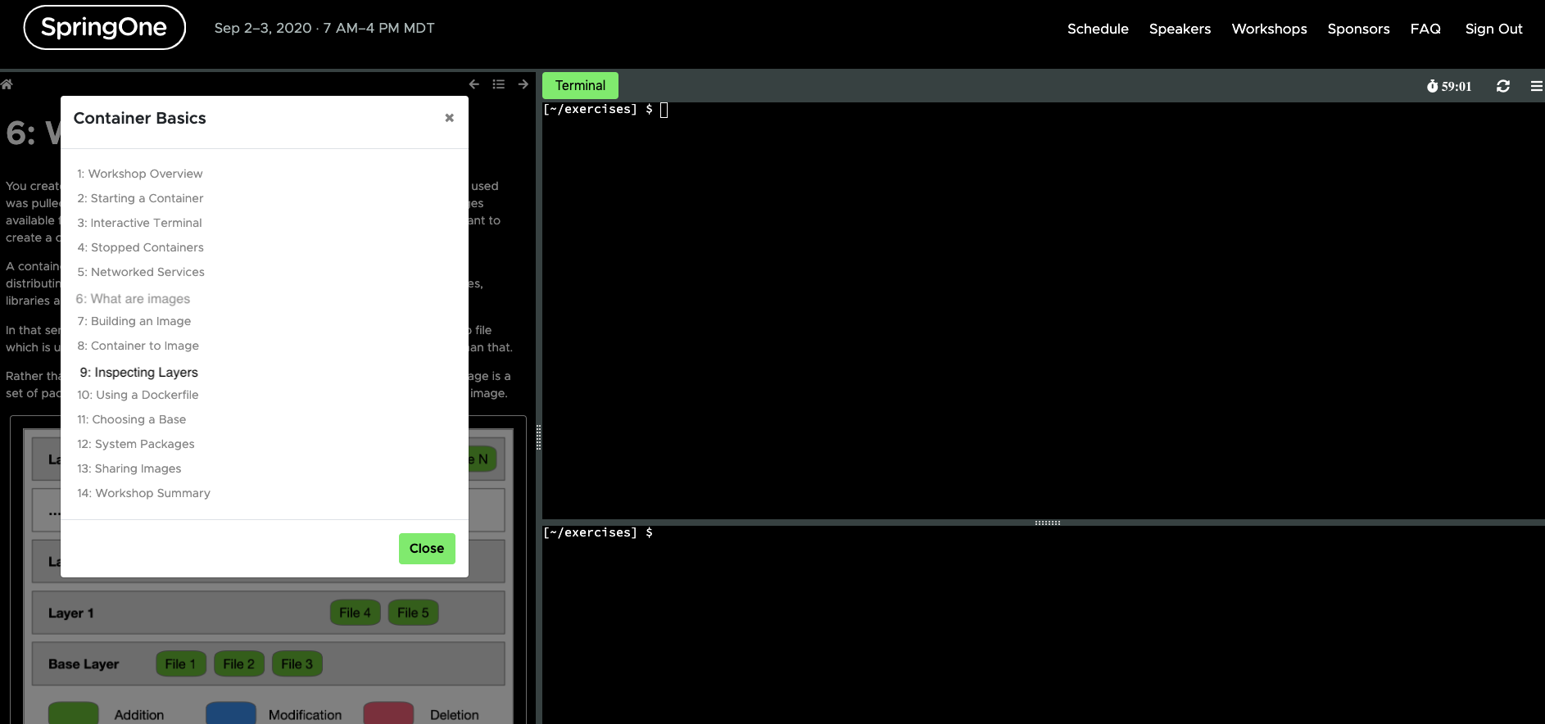Click the countdown timer stopwatch icon
The height and width of the screenshot is (724, 1545).
(1432, 86)
